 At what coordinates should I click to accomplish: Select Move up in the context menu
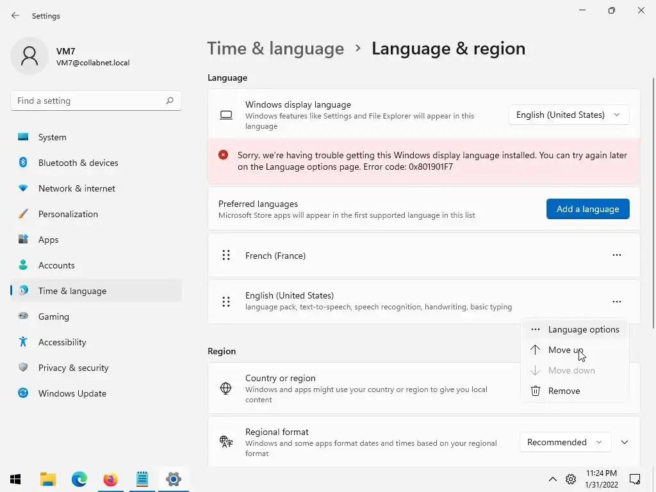coord(575,350)
